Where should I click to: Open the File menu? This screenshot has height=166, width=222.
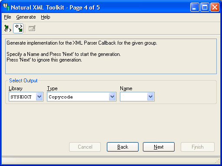click(x=7, y=17)
